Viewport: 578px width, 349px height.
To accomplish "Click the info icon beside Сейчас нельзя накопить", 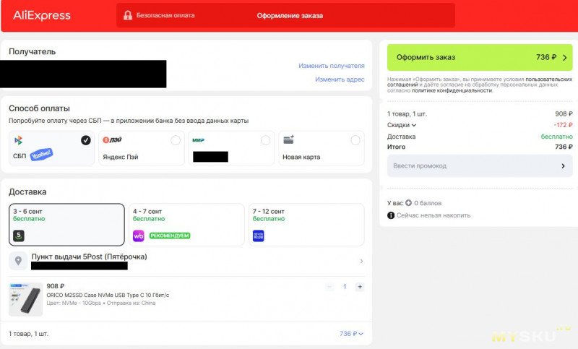I will [x=391, y=215].
